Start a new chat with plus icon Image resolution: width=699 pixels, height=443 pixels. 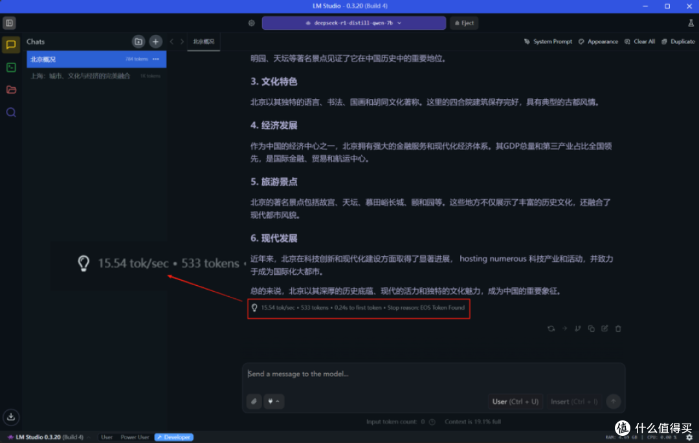tap(155, 42)
